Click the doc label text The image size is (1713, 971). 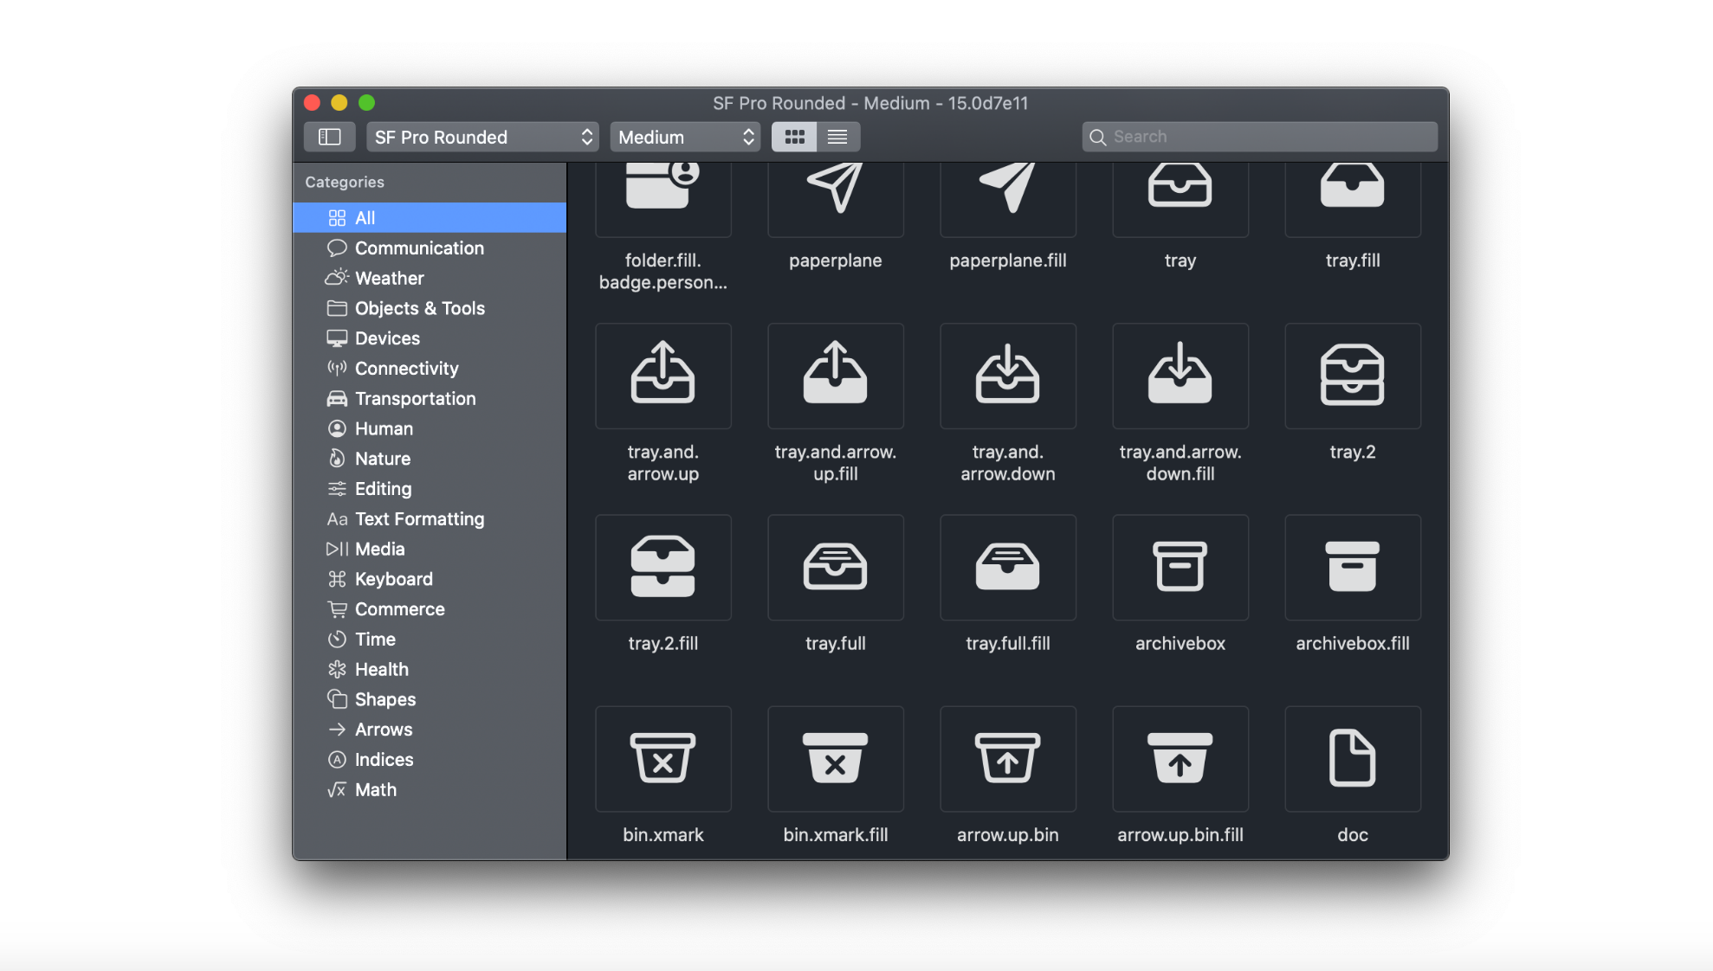pos(1353,834)
